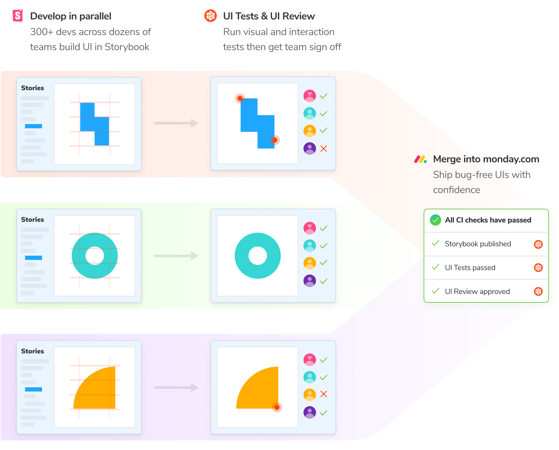This screenshot has height=450, width=559.
Task: Click the Chromatic icon on UI Review approved row
Action: (538, 291)
